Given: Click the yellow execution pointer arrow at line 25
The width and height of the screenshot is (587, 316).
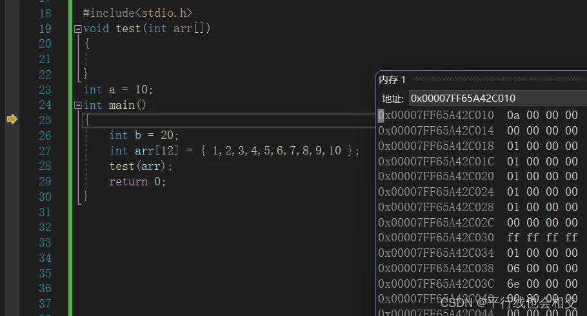Looking at the screenshot, I should (12, 119).
